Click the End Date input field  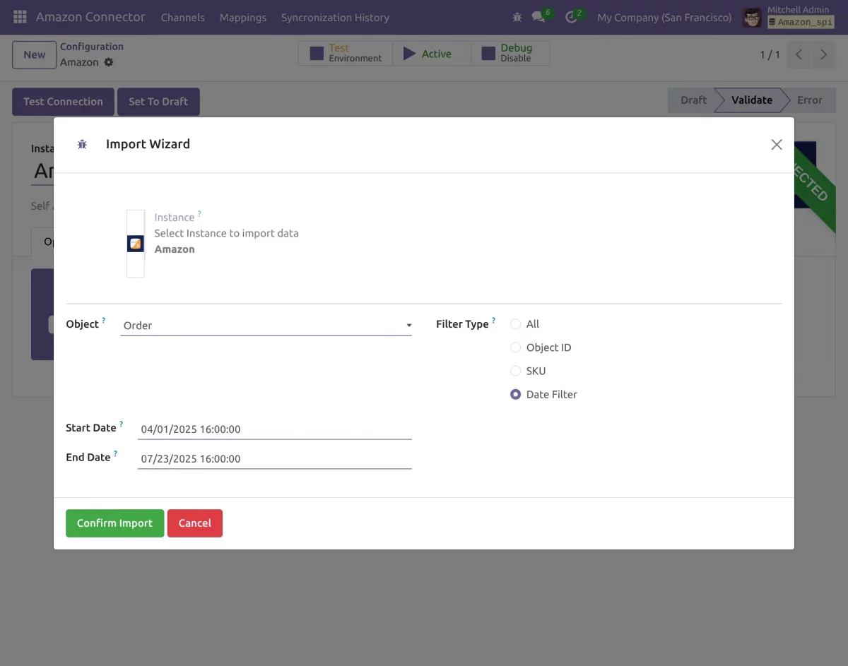coord(275,459)
